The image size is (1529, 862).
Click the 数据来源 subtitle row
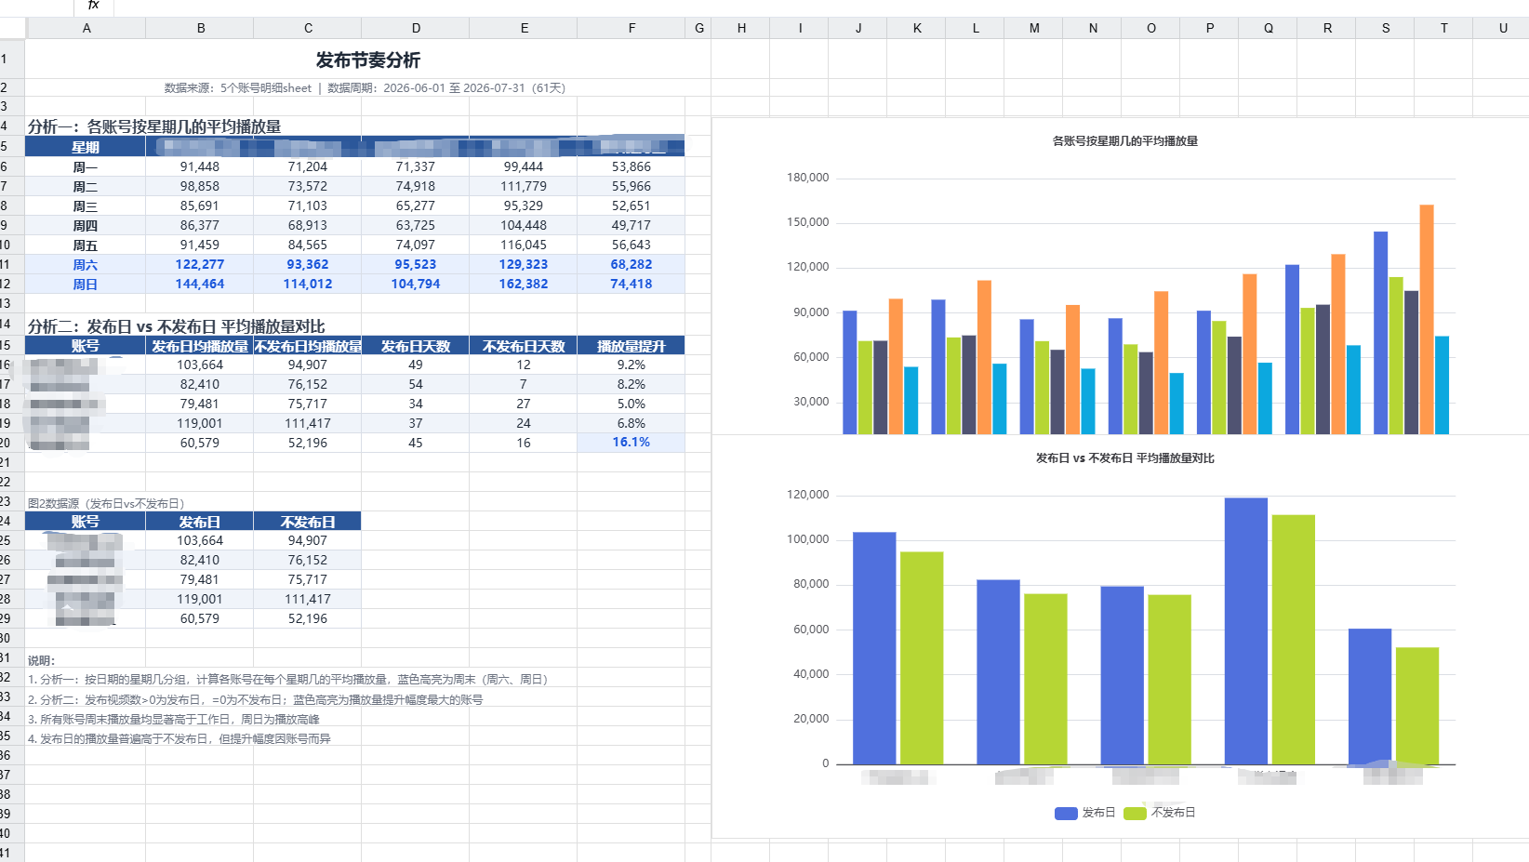(365, 88)
